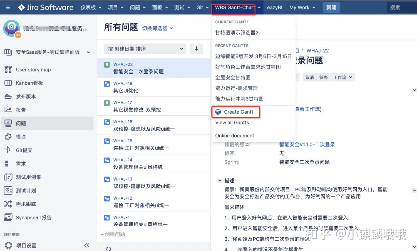Click the 测试计划 icon
This screenshot has width=417, height=251.
8,190
